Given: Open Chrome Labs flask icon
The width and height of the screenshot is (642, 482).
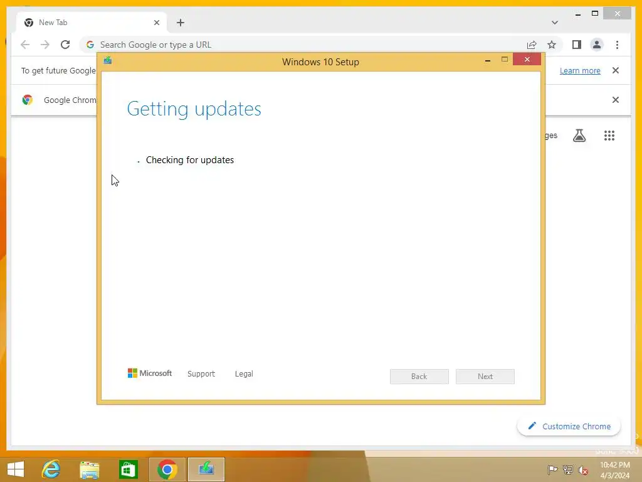Looking at the screenshot, I should pyautogui.click(x=579, y=136).
